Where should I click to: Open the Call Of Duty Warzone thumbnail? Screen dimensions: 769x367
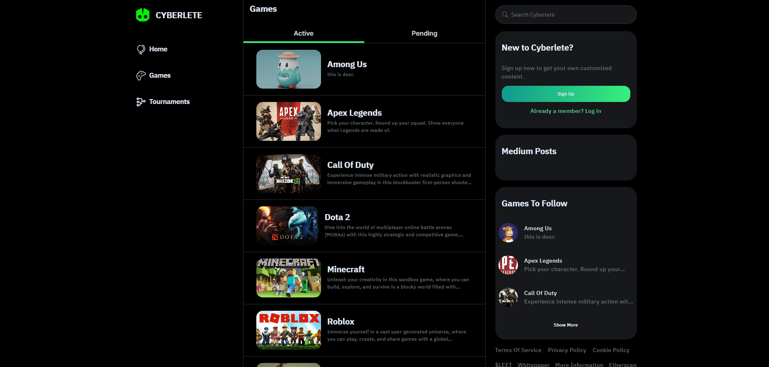pos(289,174)
